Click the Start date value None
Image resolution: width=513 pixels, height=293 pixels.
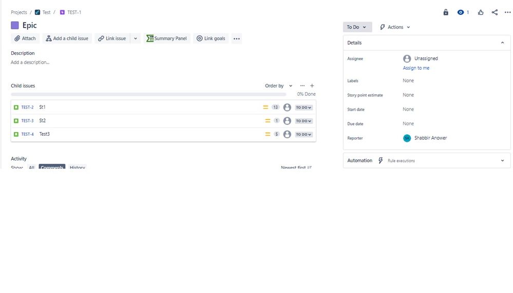coord(408,109)
